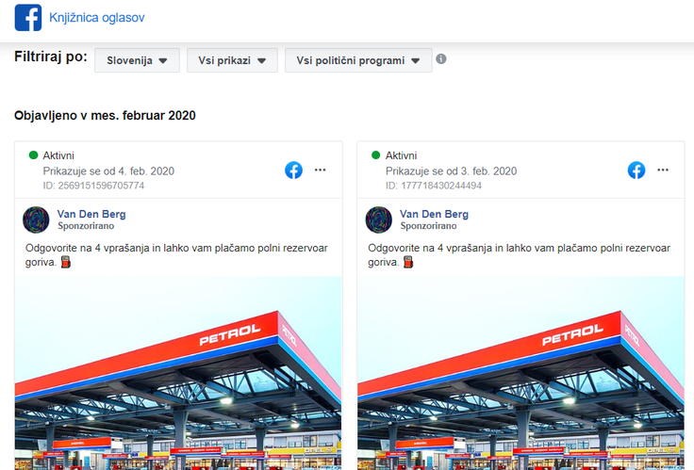Click the info icon beside the filters
Screen dimensions: 694x470
[x=441, y=58]
